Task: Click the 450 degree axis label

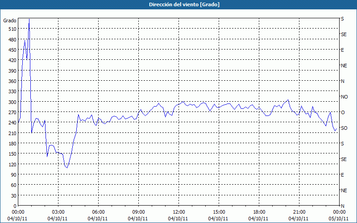Action: (12, 50)
